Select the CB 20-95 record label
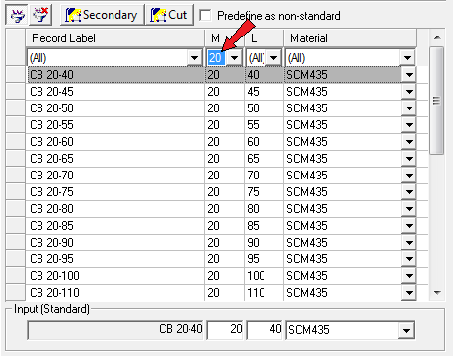The image size is (453, 356). click(x=51, y=259)
